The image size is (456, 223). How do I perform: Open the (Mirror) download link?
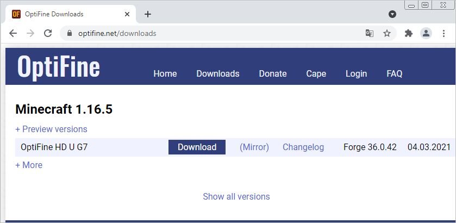tap(254, 147)
